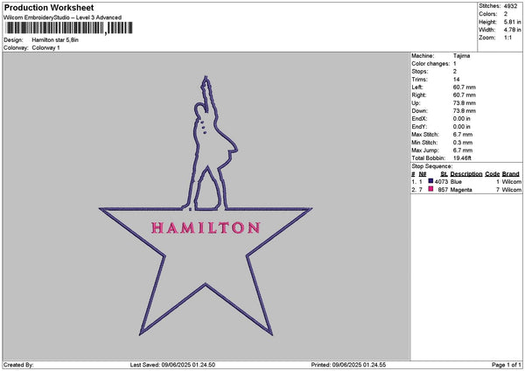Click the Min Stitch value "0.3 mm"
Image resolution: width=525 pixels, height=371 pixels.
point(463,143)
